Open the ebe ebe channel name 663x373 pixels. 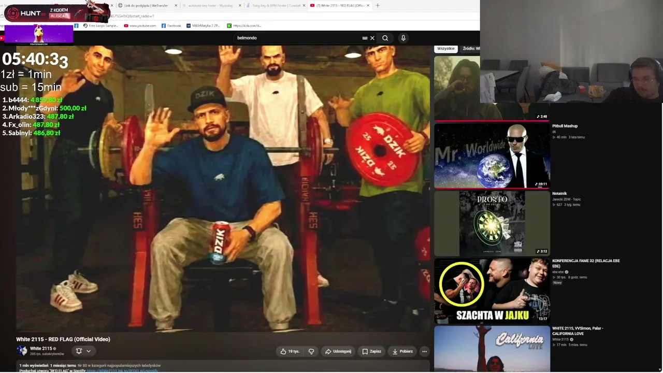[x=558, y=272]
